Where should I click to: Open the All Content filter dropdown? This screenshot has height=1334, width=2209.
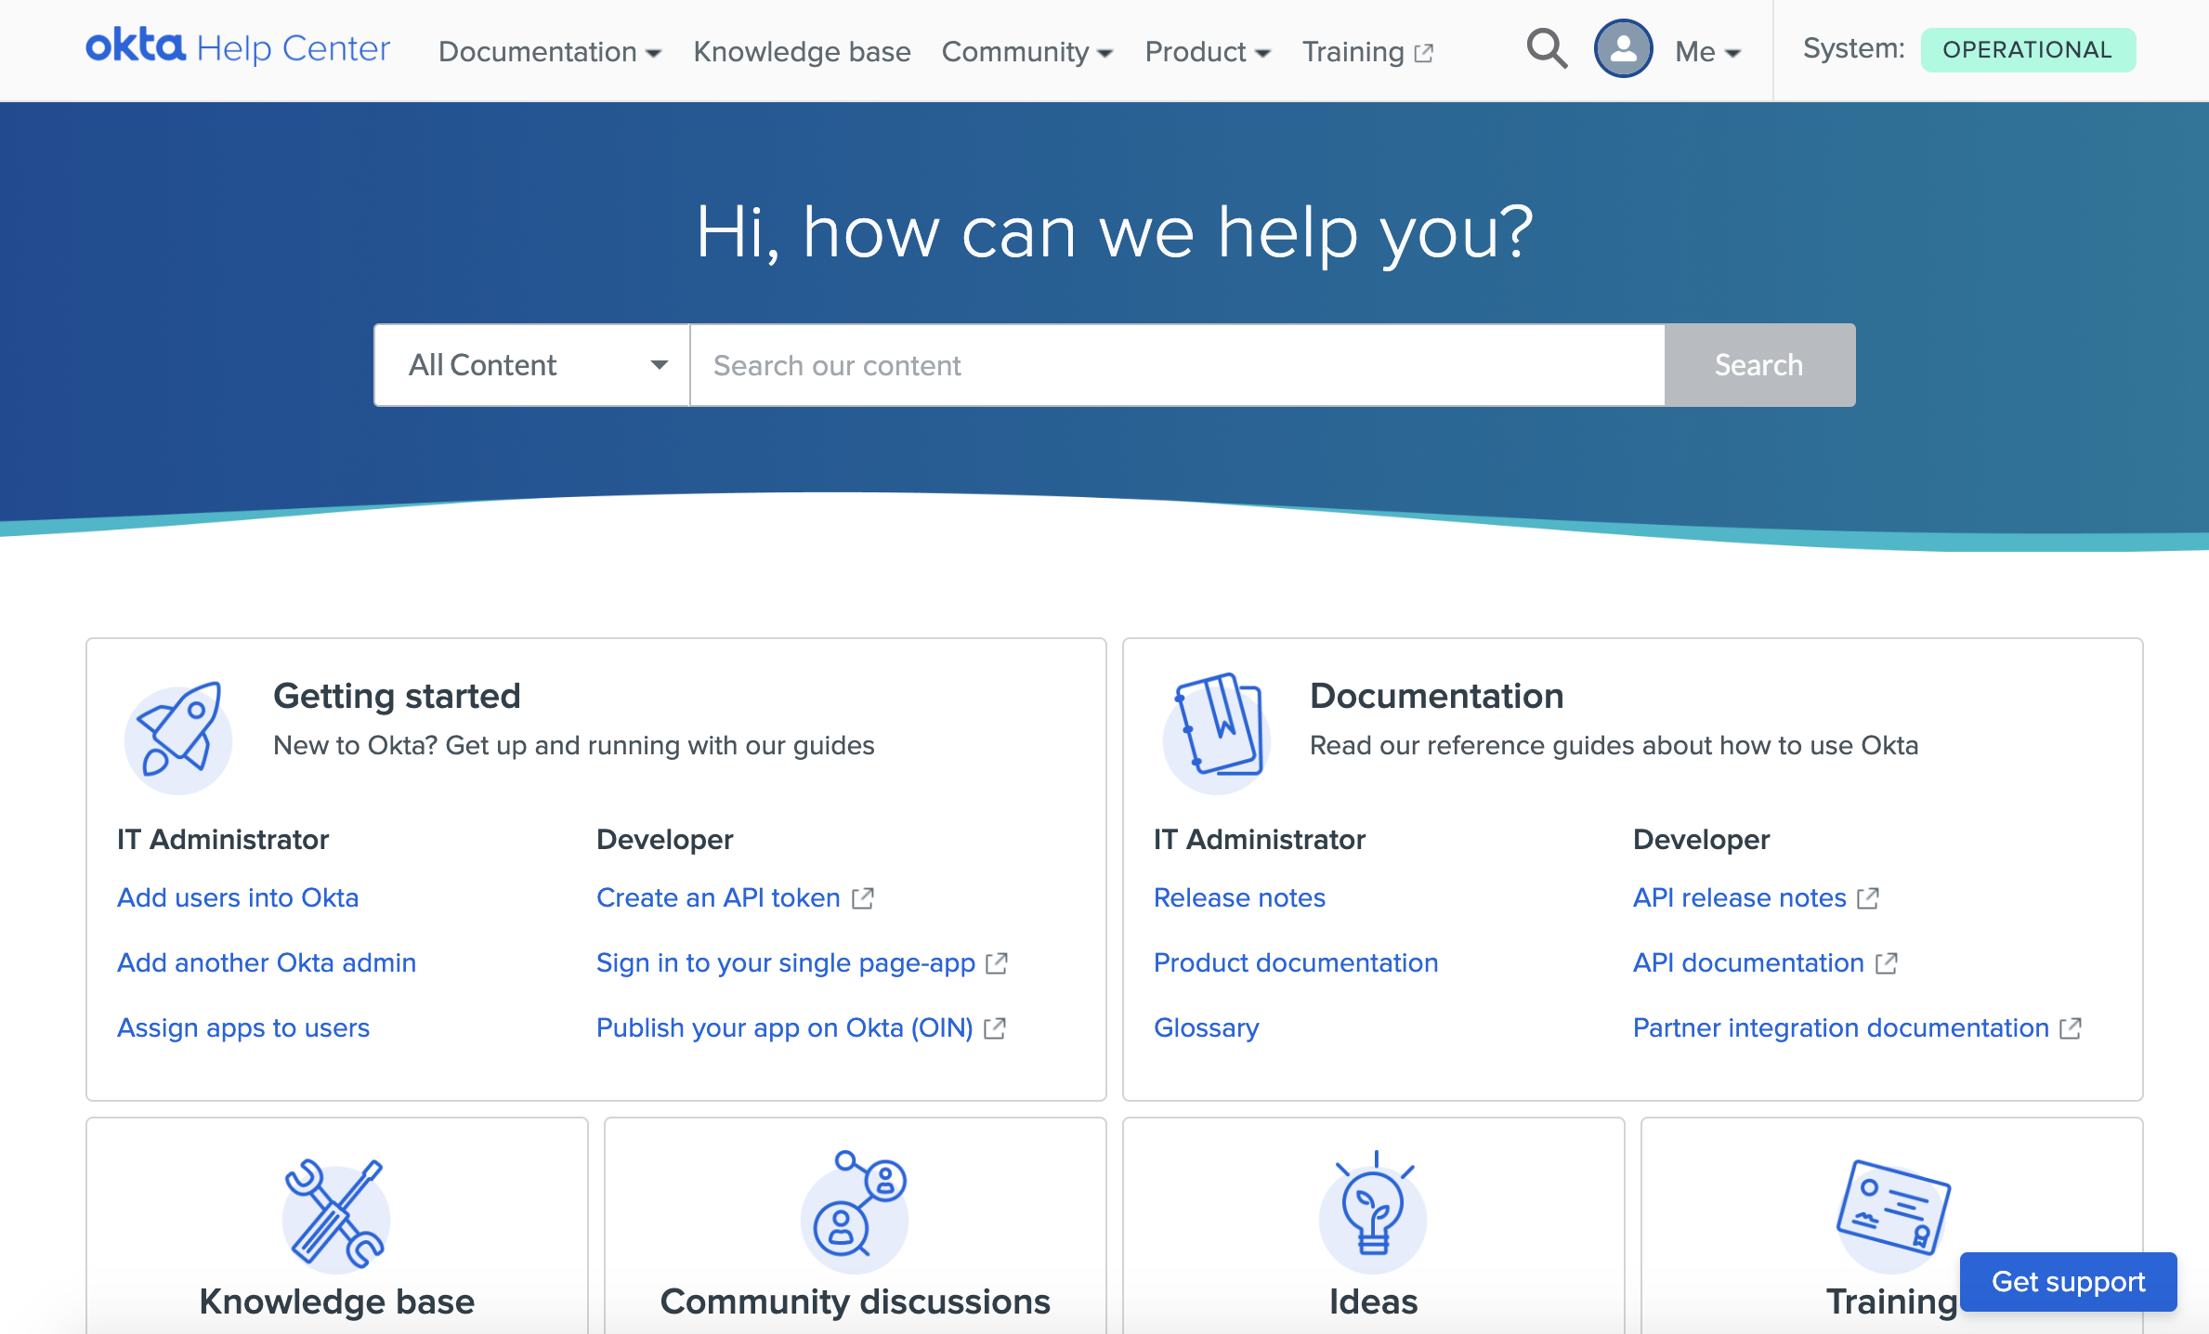click(x=532, y=365)
